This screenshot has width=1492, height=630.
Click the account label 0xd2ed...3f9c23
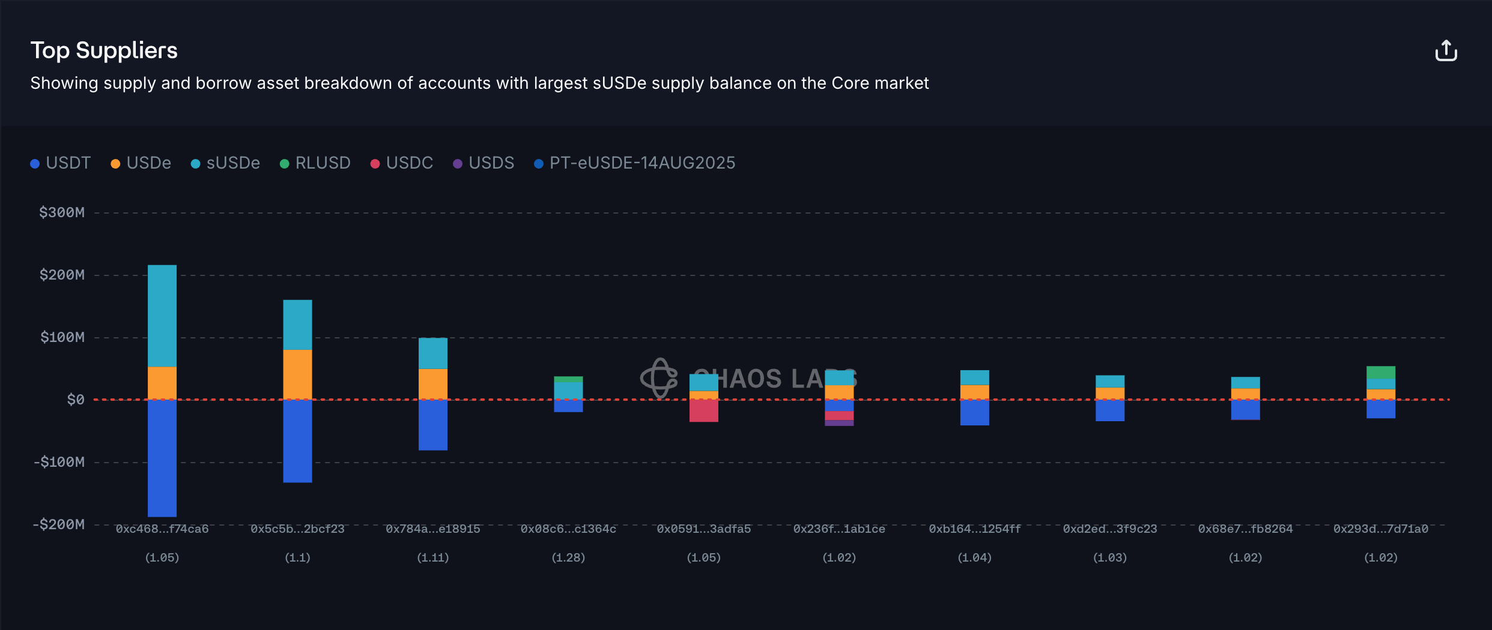coord(1110,529)
